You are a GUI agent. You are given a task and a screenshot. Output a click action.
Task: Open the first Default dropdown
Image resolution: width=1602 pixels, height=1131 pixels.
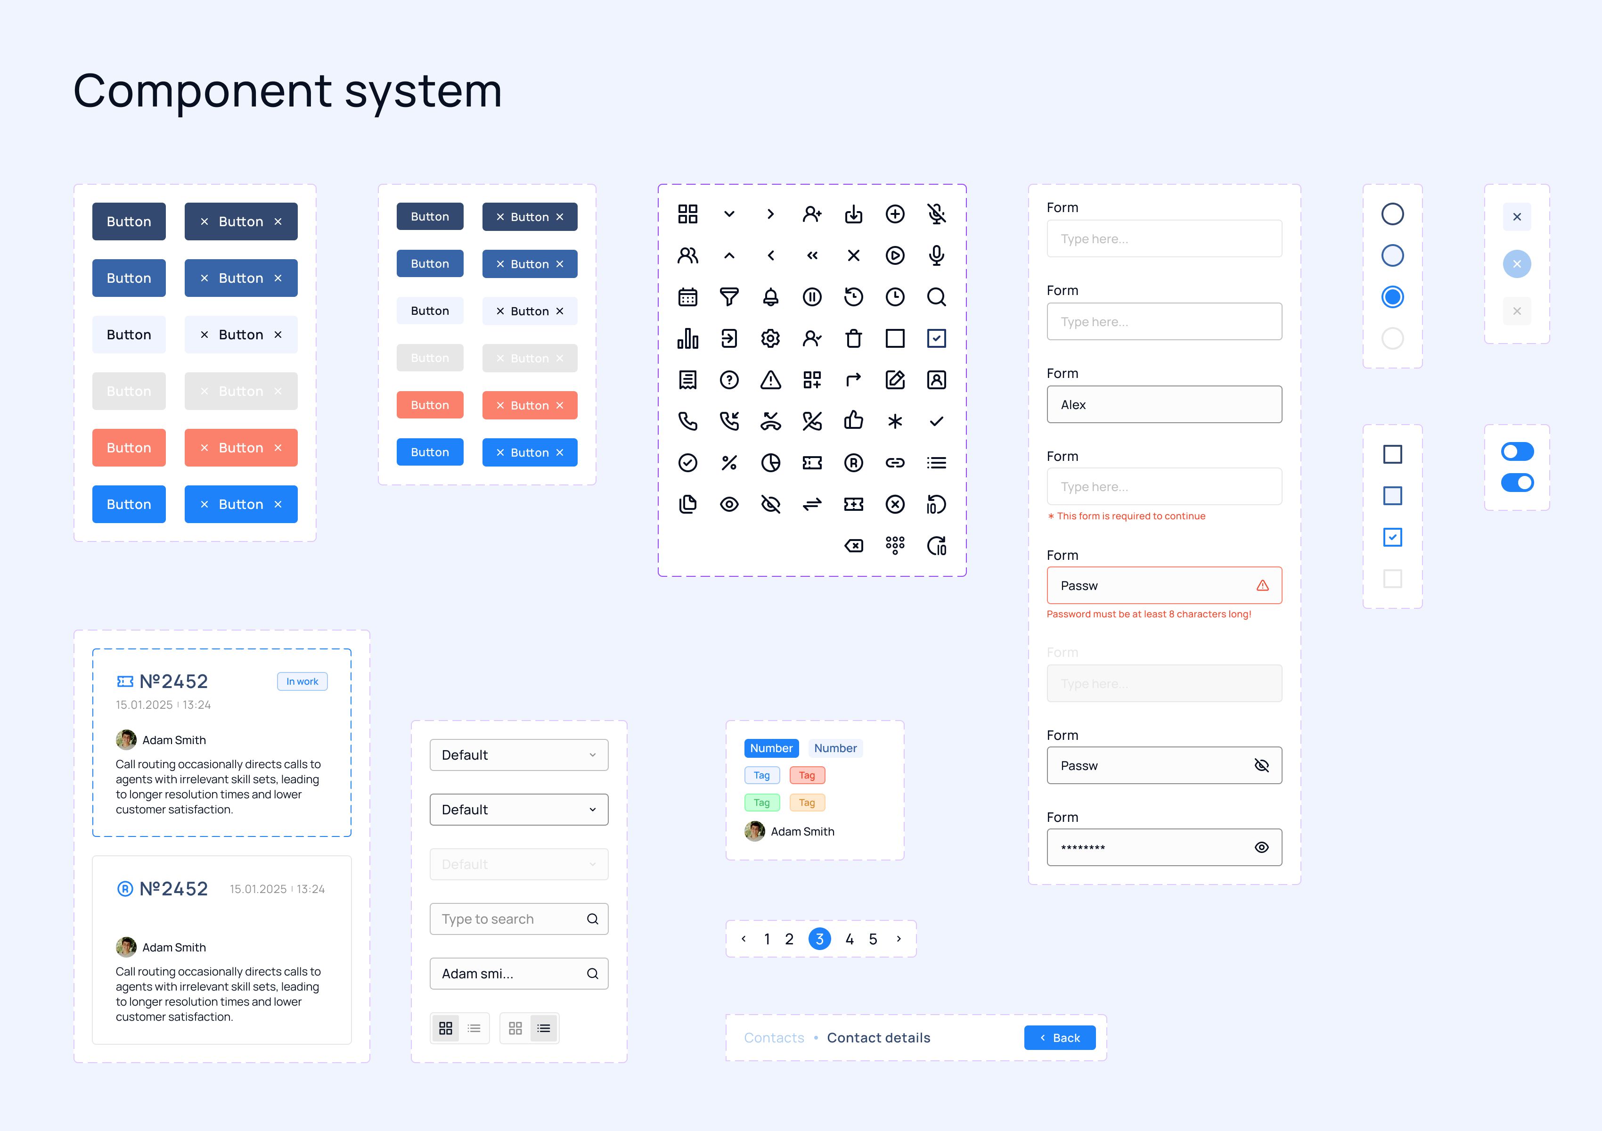pyautogui.click(x=519, y=754)
